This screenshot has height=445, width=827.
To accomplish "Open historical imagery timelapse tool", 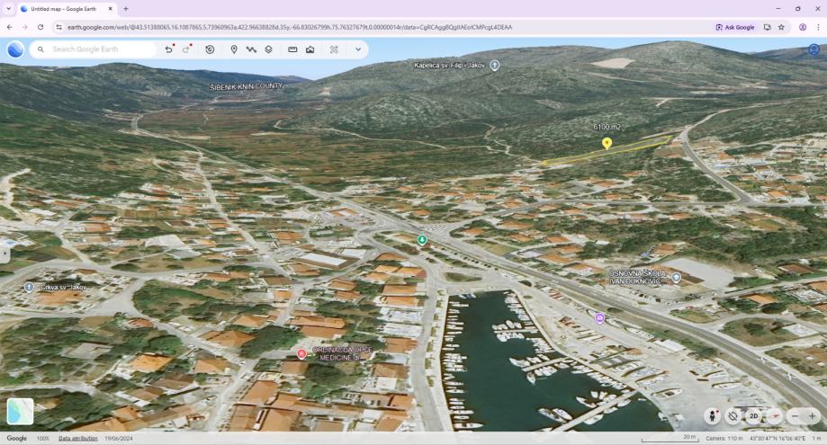I will click(210, 49).
